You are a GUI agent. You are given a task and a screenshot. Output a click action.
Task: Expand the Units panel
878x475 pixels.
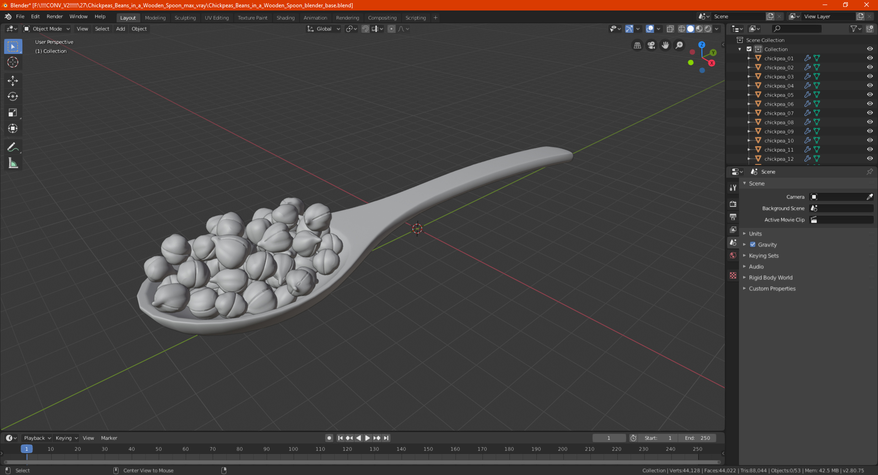pyautogui.click(x=755, y=233)
